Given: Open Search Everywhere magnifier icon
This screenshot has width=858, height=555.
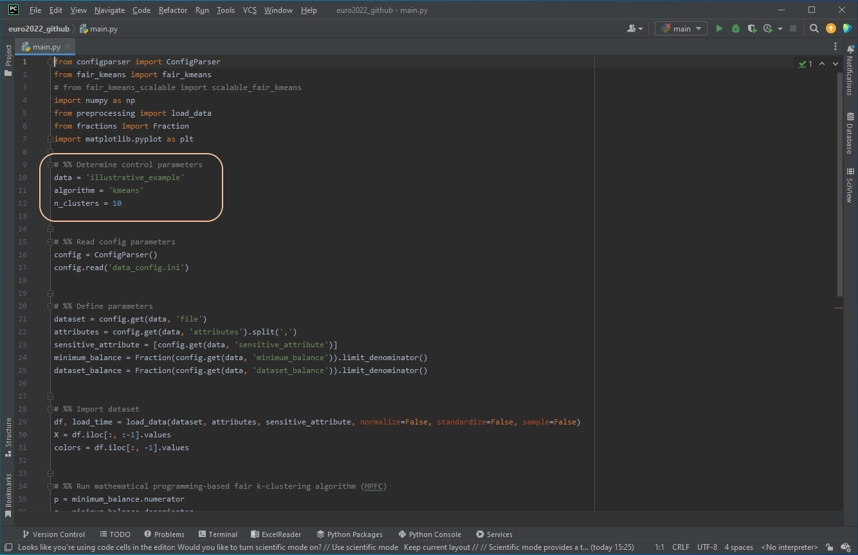Looking at the screenshot, I should 814,28.
